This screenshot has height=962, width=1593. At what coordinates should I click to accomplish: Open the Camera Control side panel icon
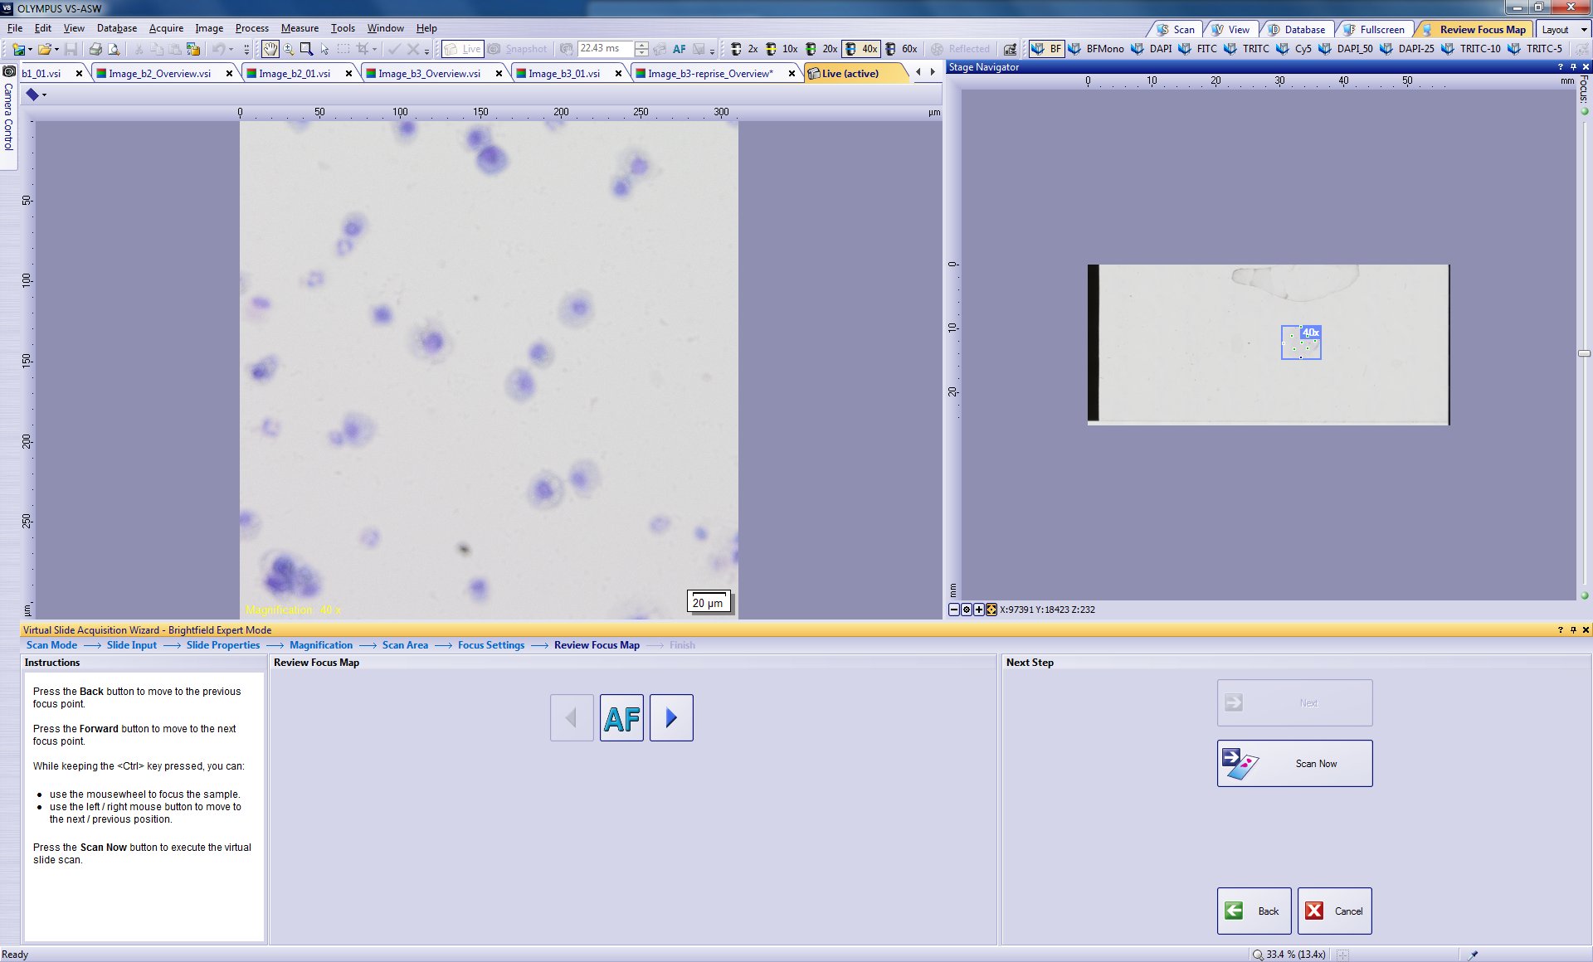9,71
